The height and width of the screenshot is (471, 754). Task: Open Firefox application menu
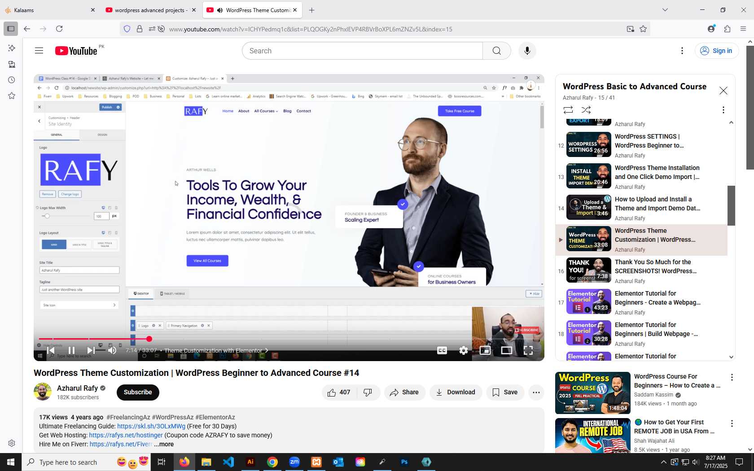743,29
